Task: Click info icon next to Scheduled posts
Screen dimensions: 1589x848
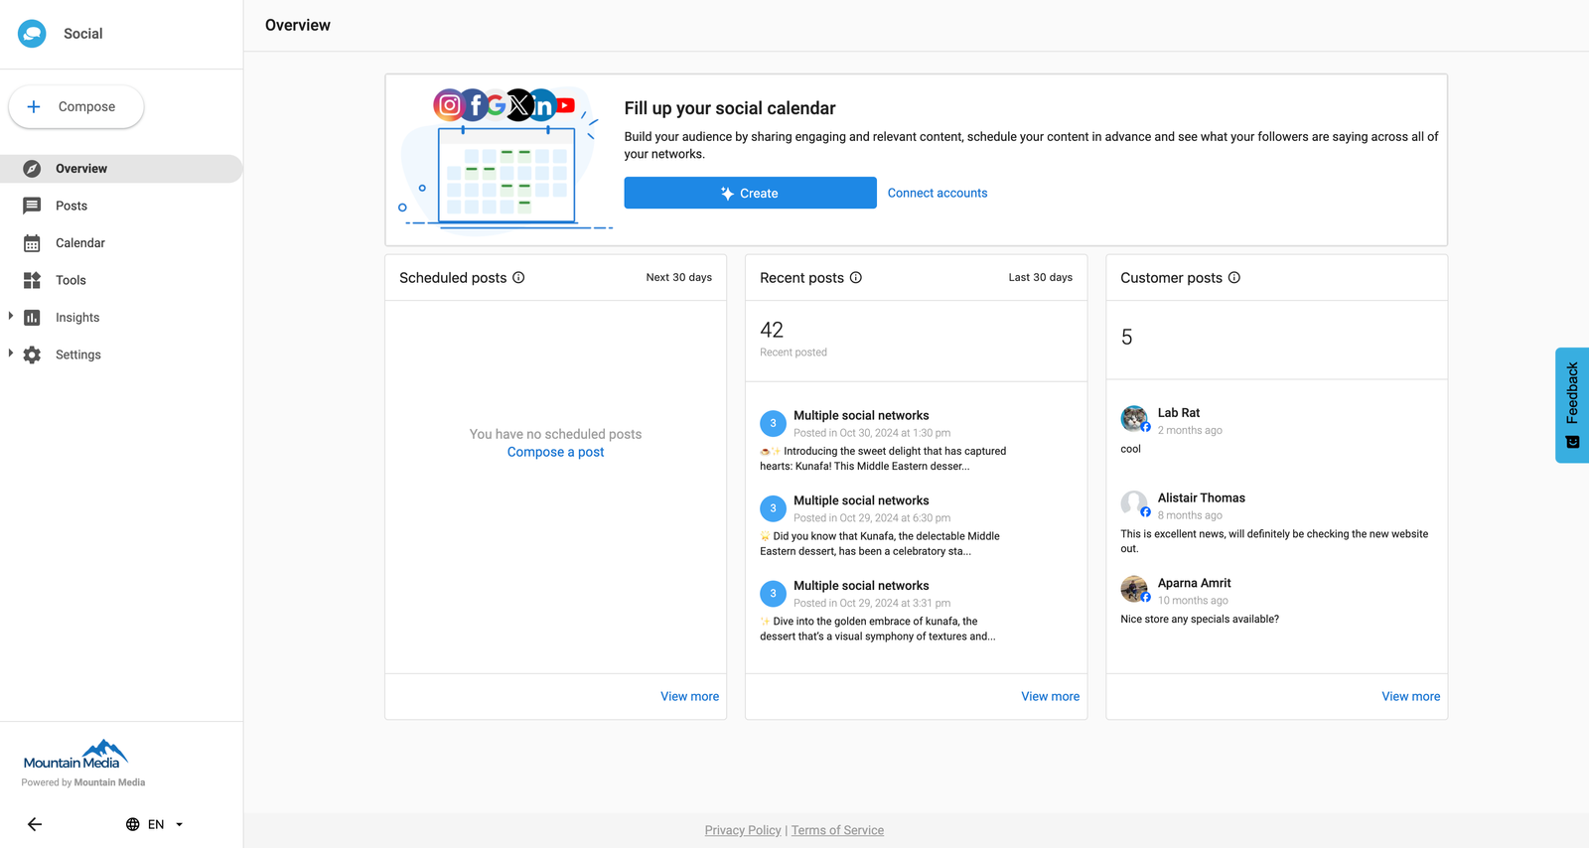Action: [518, 278]
